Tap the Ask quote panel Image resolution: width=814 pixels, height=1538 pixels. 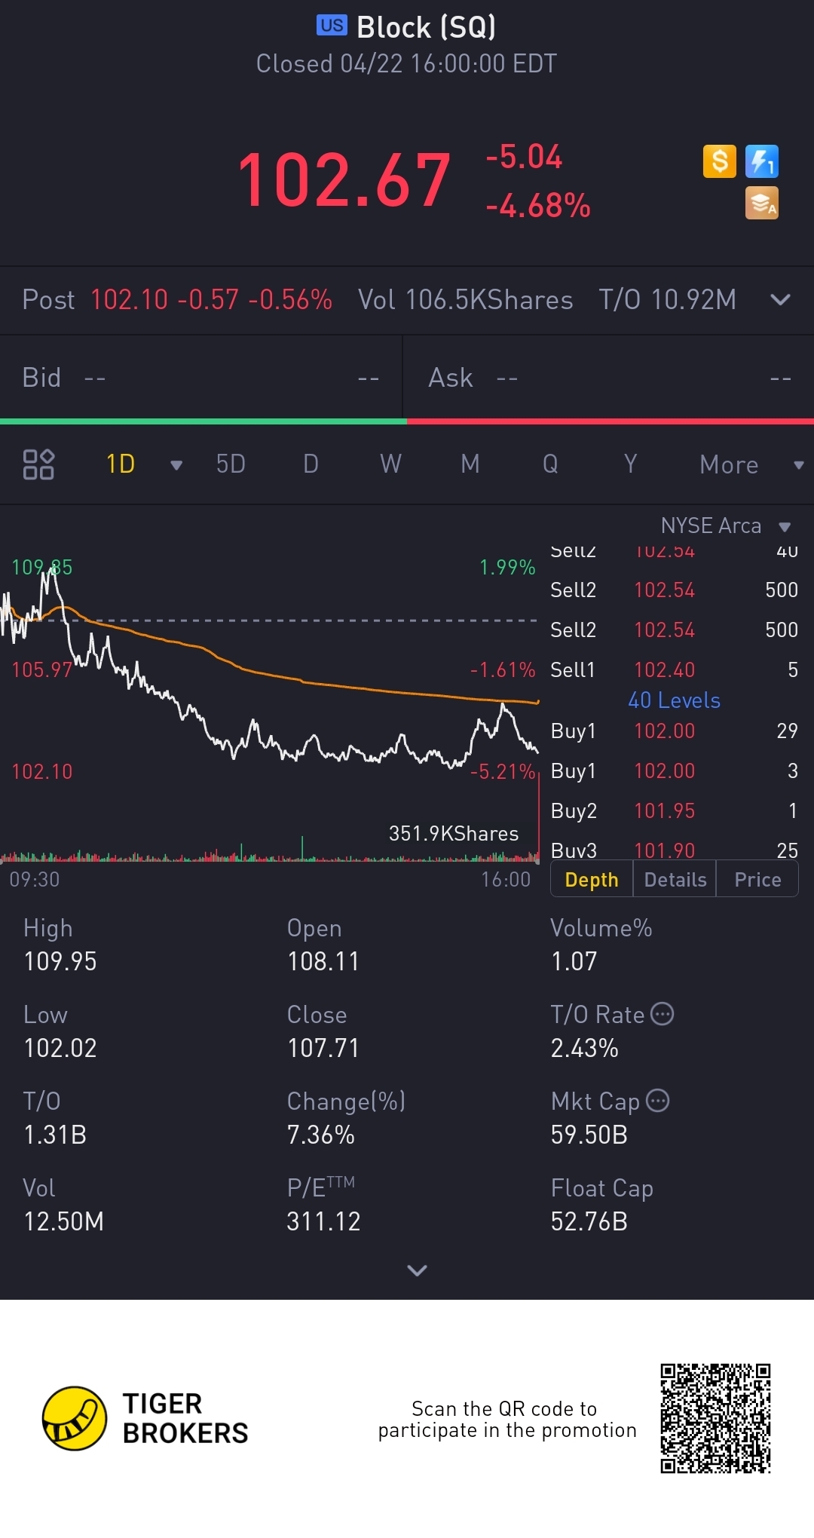coord(609,377)
